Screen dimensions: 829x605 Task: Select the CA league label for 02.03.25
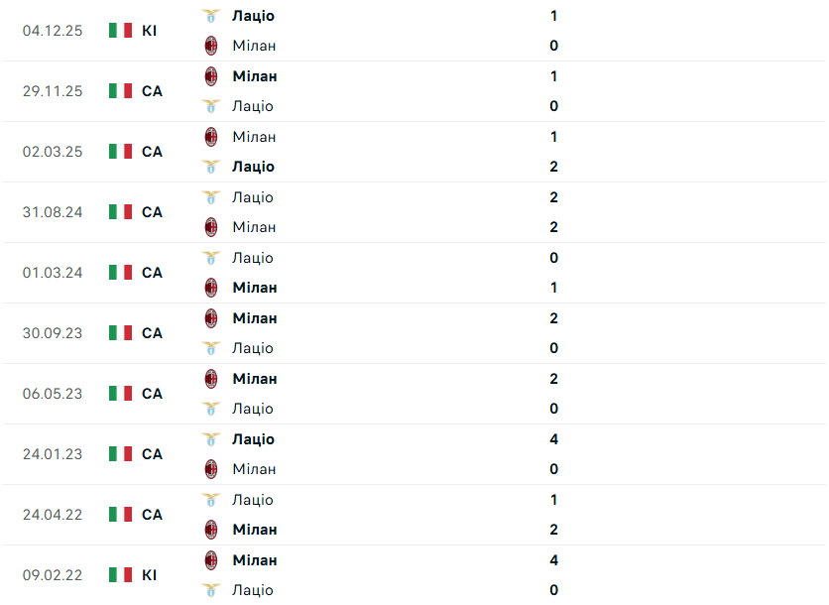click(152, 152)
